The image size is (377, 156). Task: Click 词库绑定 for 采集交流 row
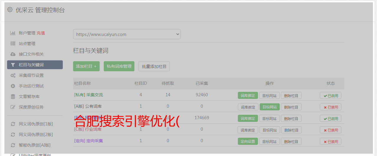coord(248,95)
